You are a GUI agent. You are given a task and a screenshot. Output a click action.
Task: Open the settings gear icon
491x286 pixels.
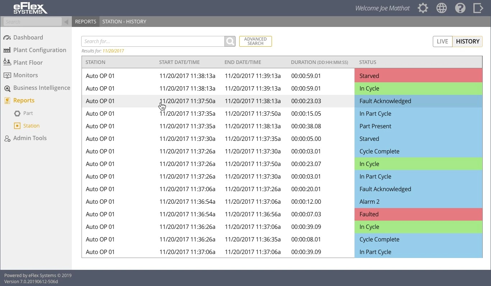click(423, 8)
